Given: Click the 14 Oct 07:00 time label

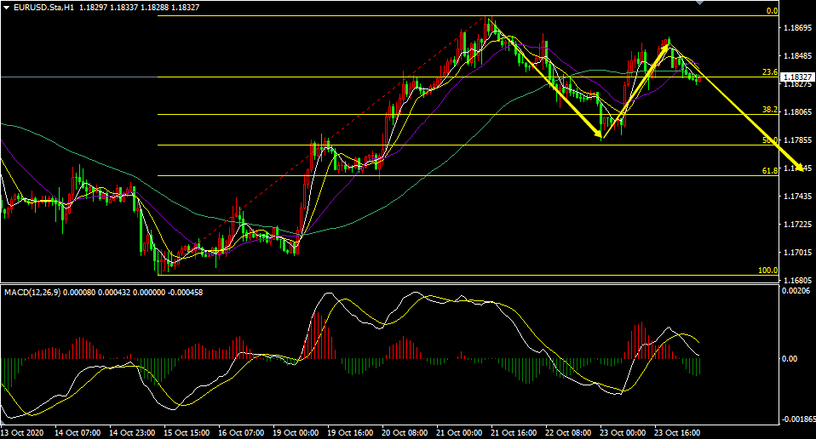Looking at the screenshot, I should pyautogui.click(x=77, y=432).
